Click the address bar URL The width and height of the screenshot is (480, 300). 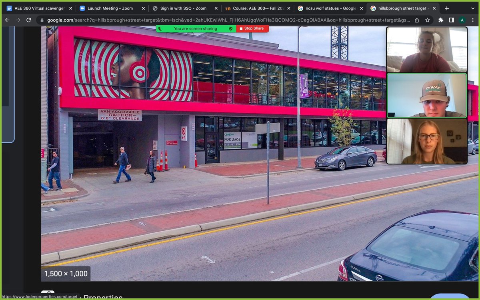228,20
